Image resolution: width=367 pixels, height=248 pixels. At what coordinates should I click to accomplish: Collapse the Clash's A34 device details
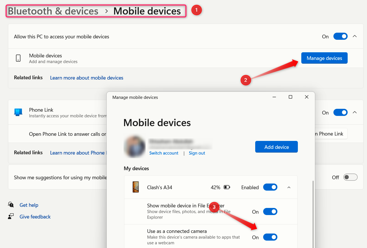click(289, 187)
